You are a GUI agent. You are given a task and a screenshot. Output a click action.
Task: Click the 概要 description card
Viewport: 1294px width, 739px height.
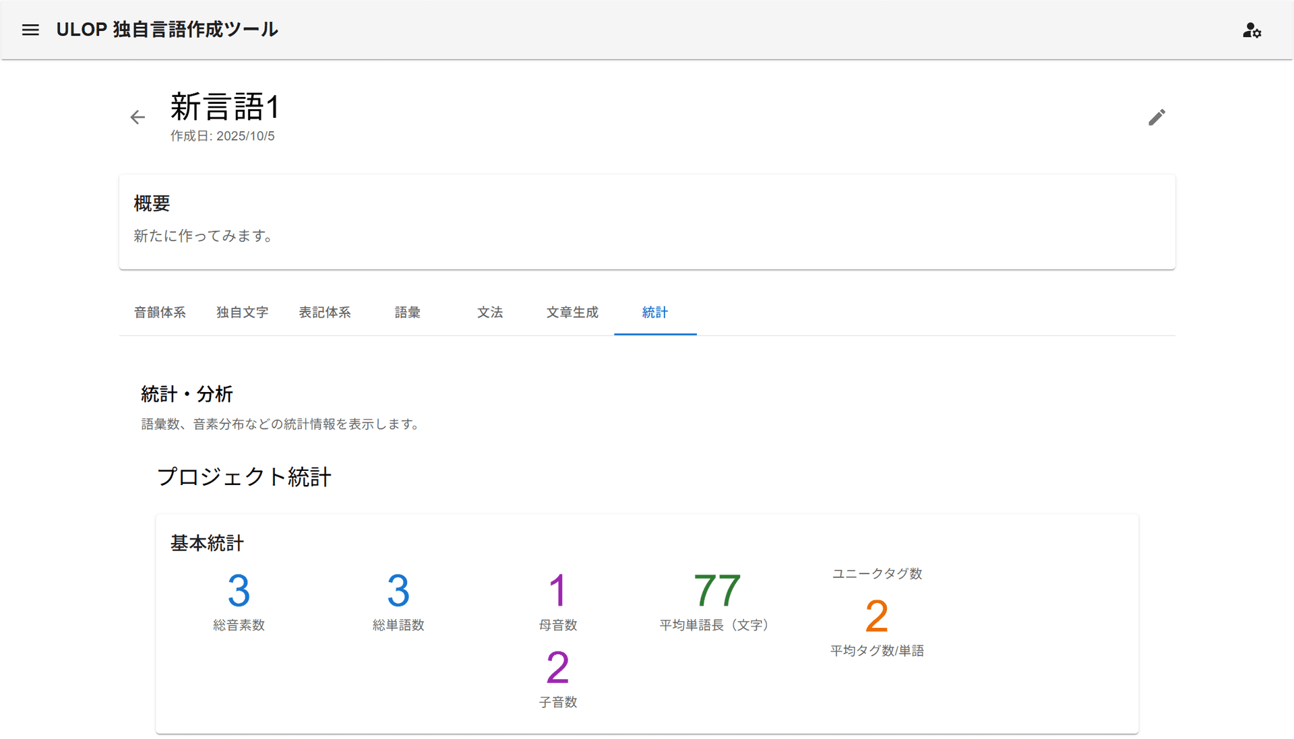[647, 222]
